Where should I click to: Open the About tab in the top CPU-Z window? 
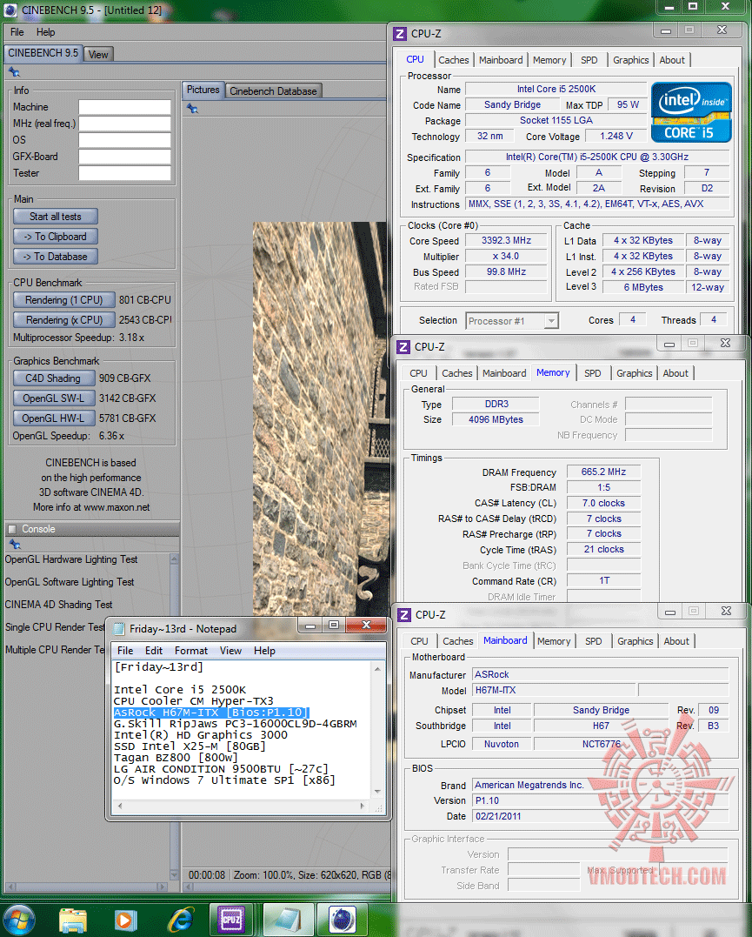(672, 60)
